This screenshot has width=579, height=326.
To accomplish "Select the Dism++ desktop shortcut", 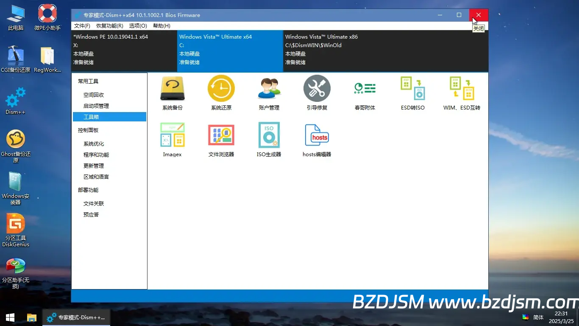I will (16, 101).
